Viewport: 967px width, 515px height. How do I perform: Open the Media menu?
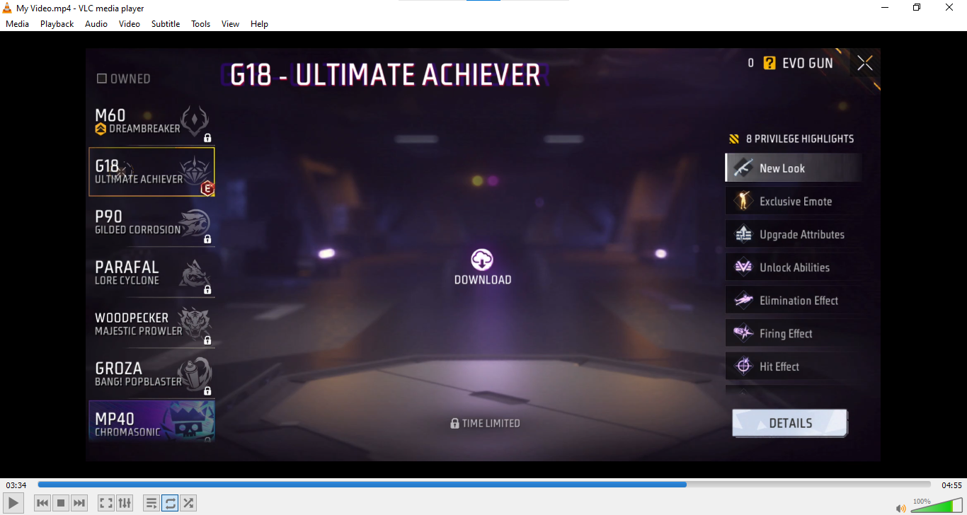(17, 23)
